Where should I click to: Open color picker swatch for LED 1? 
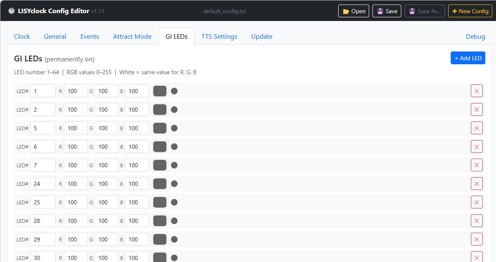click(160, 91)
